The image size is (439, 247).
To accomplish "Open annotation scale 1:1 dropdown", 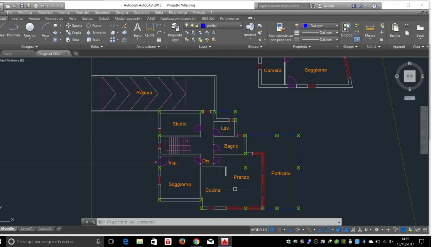I will point(368,230).
